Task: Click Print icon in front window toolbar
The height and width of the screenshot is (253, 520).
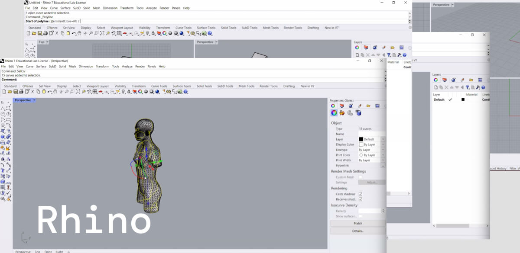Action: [x=21, y=92]
